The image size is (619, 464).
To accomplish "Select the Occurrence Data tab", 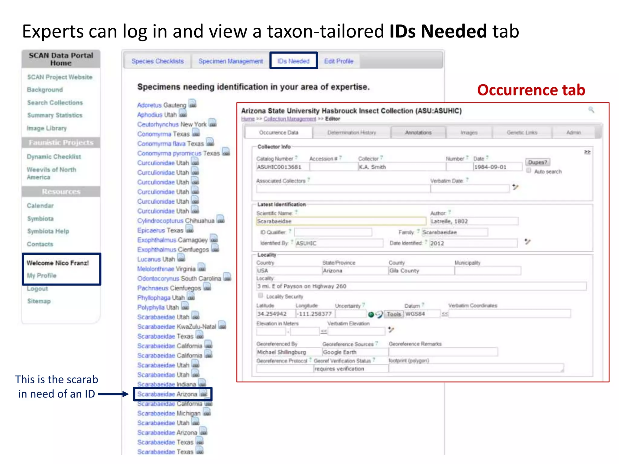I will (278, 132).
